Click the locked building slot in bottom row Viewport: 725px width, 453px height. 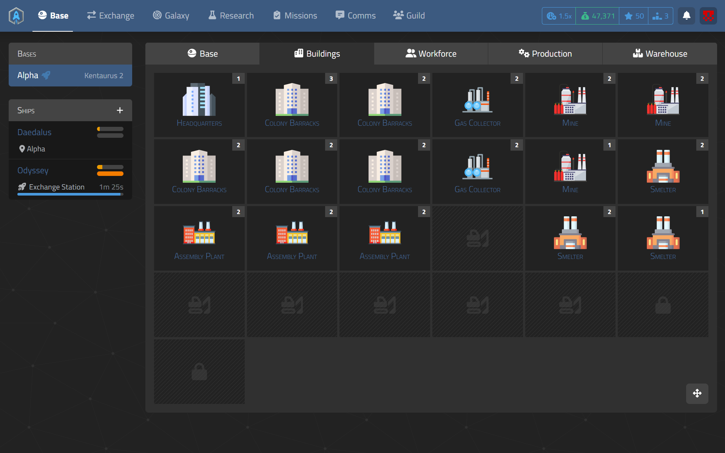coord(199,372)
